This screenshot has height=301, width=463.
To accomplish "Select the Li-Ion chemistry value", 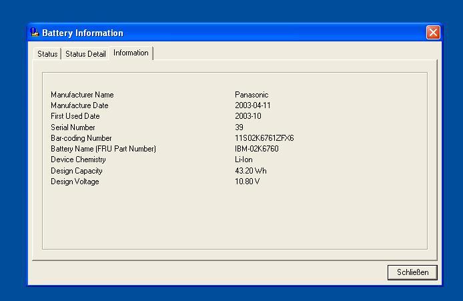I will pyautogui.click(x=244, y=160).
